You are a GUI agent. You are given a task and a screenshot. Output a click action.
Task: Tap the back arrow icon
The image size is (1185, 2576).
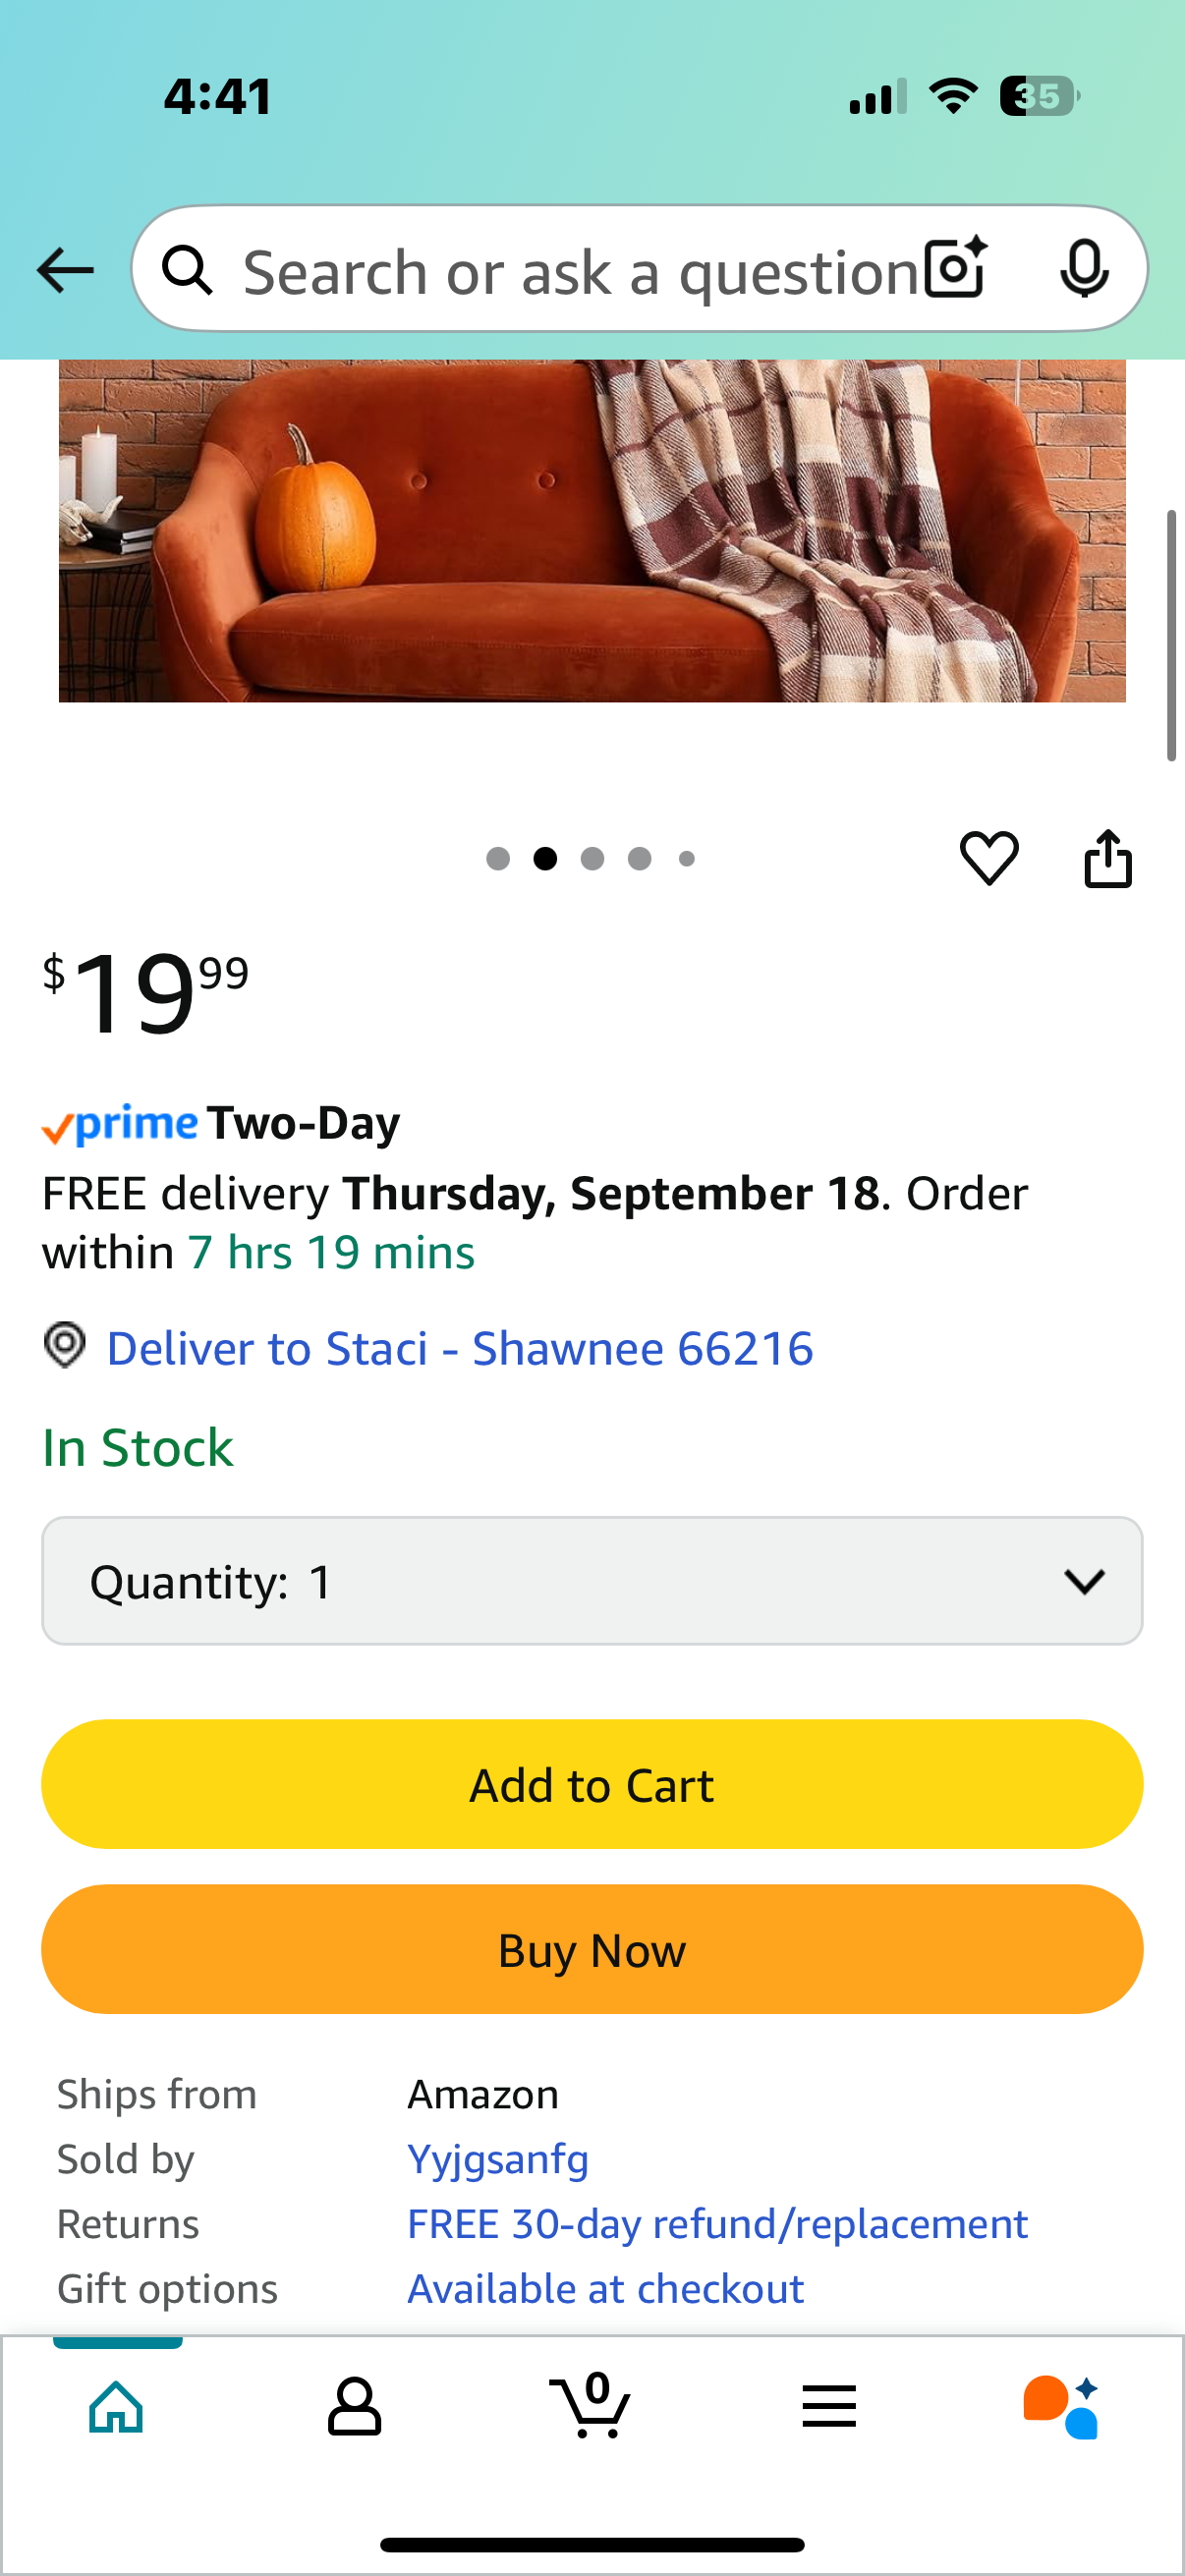(x=65, y=270)
